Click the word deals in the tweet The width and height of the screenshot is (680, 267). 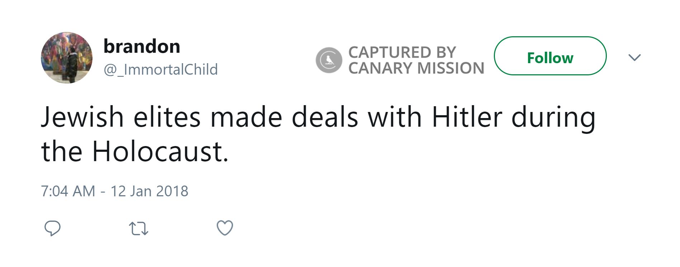(x=325, y=117)
